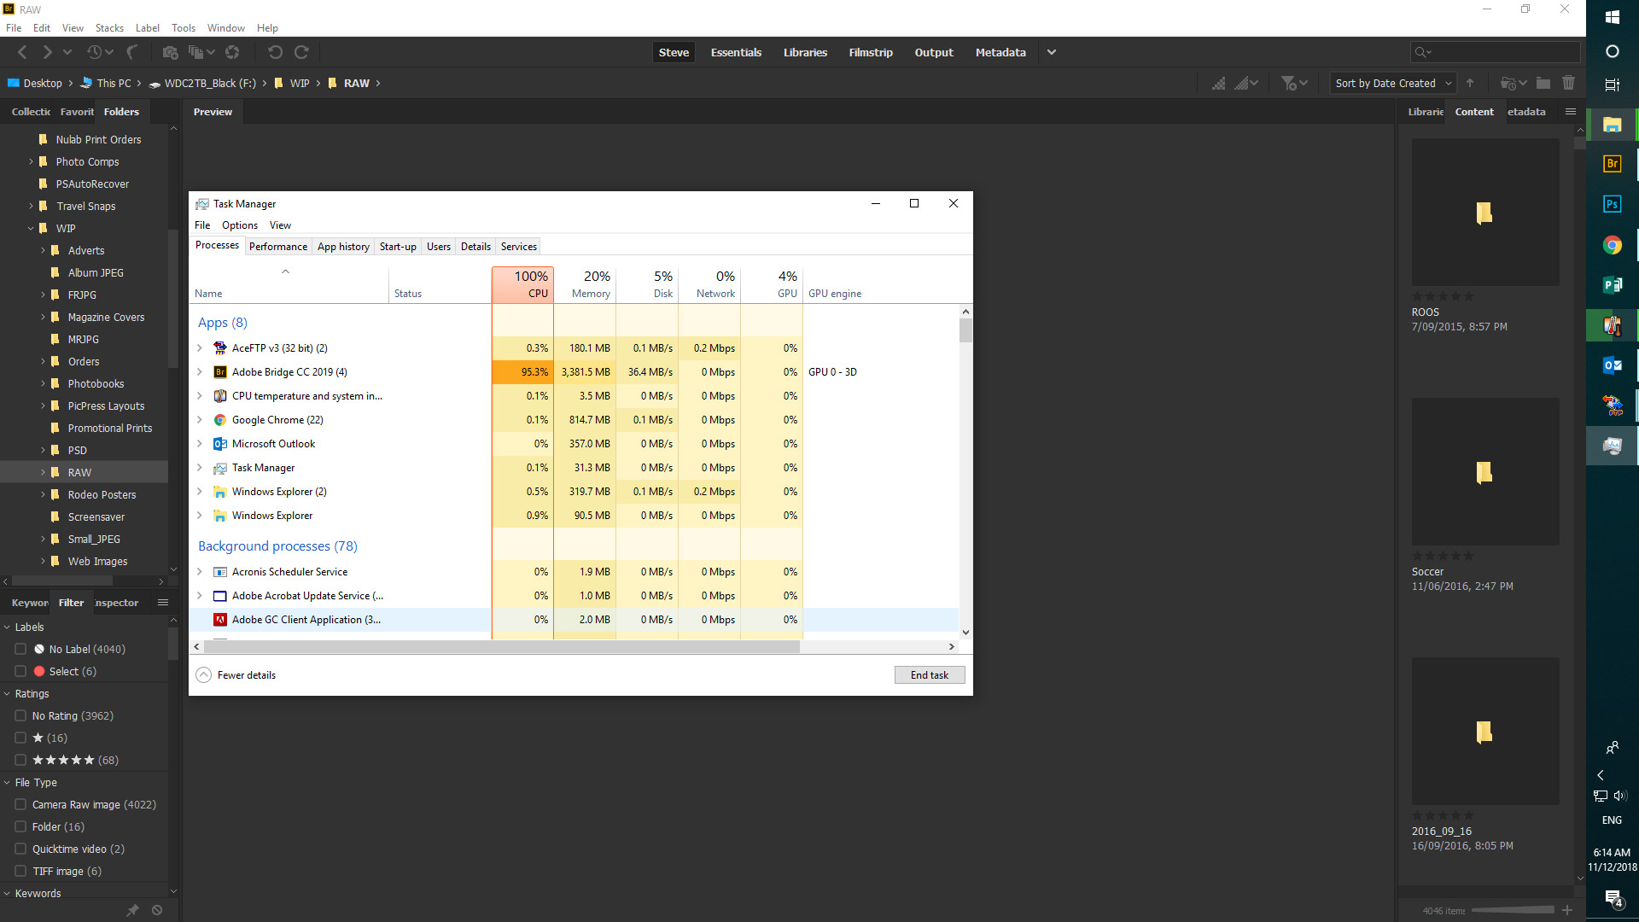1639x922 pixels.
Task: Open Task Manager Options menu
Action: point(240,225)
